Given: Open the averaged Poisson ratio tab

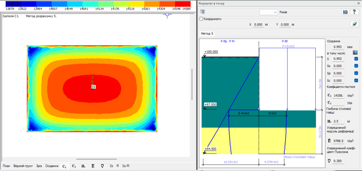Looking at the screenshot, I should coord(103,166).
